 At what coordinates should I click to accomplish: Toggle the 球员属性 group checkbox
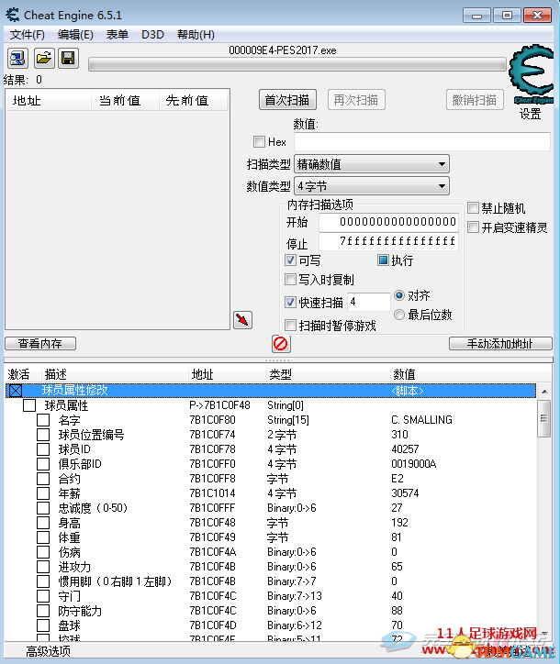coord(29,405)
